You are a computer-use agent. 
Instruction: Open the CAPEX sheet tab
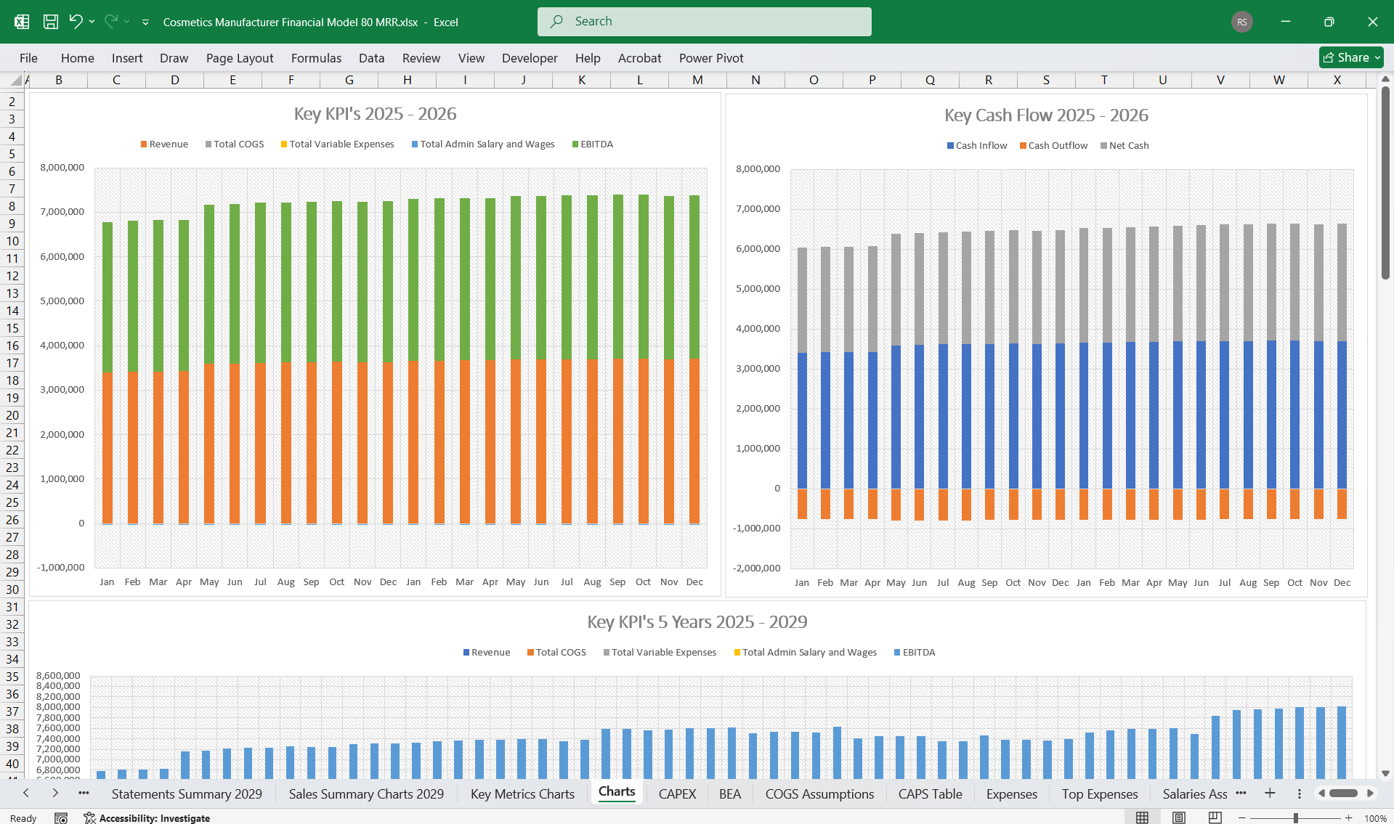(676, 794)
